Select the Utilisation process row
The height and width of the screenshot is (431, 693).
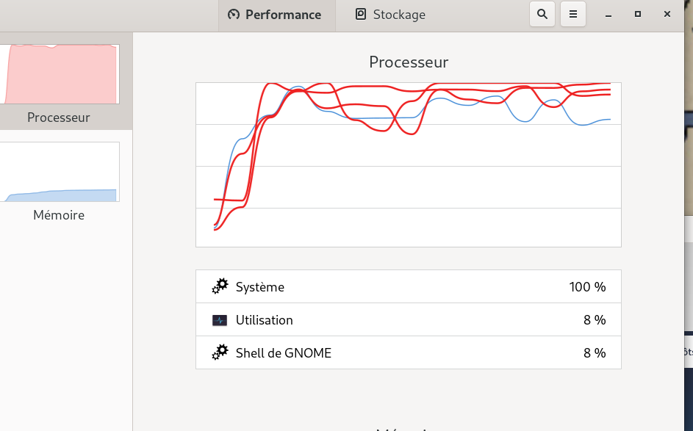tap(409, 319)
